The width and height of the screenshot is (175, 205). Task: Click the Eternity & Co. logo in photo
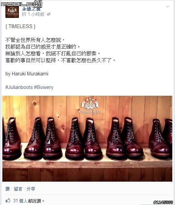90,106
